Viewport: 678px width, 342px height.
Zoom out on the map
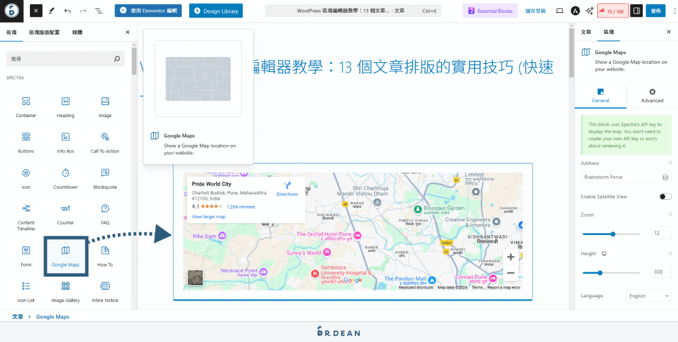tap(511, 273)
